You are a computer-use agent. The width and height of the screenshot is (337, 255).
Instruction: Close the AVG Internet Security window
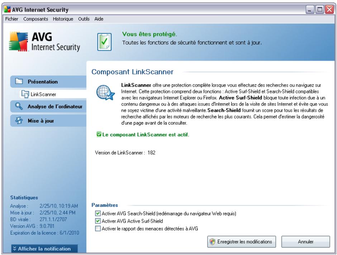click(329, 10)
